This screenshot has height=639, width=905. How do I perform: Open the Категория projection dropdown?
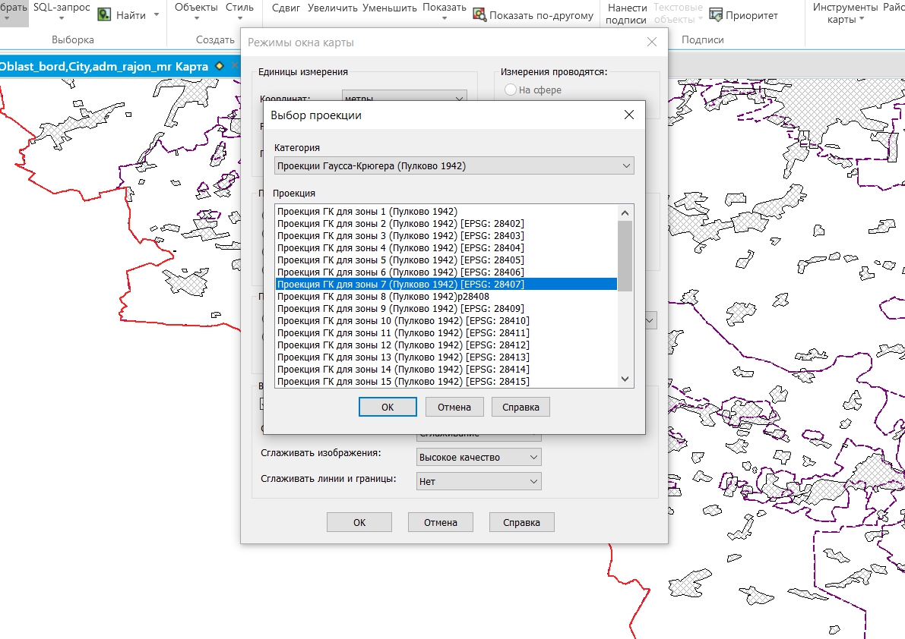point(454,165)
